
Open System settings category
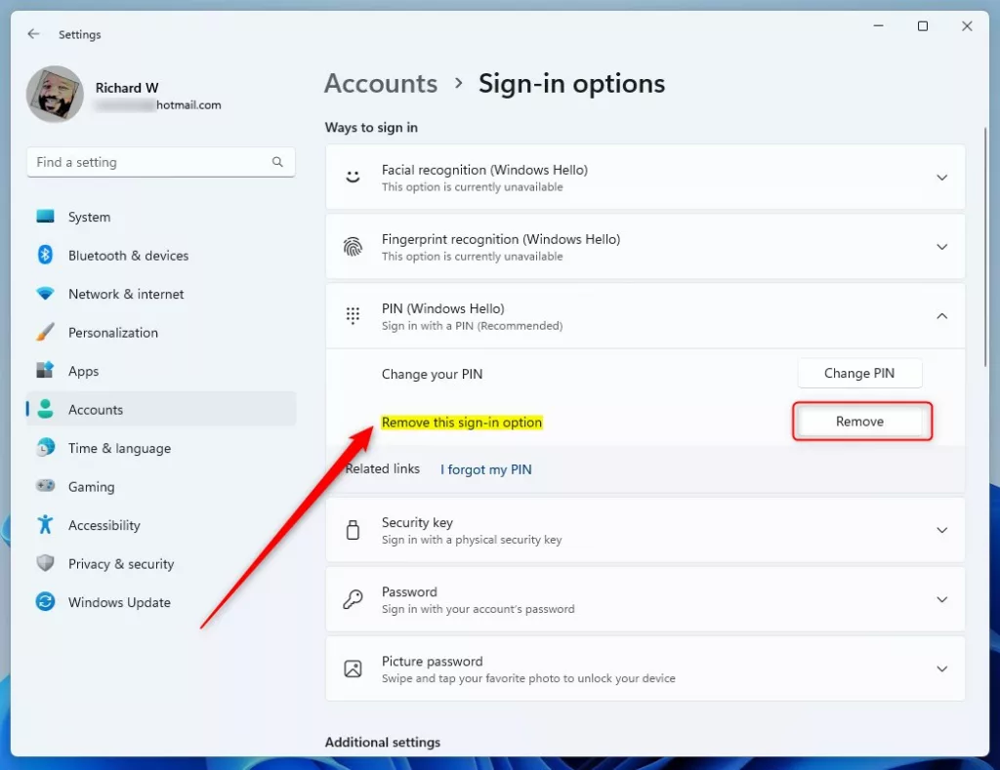[x=161, y=217]
